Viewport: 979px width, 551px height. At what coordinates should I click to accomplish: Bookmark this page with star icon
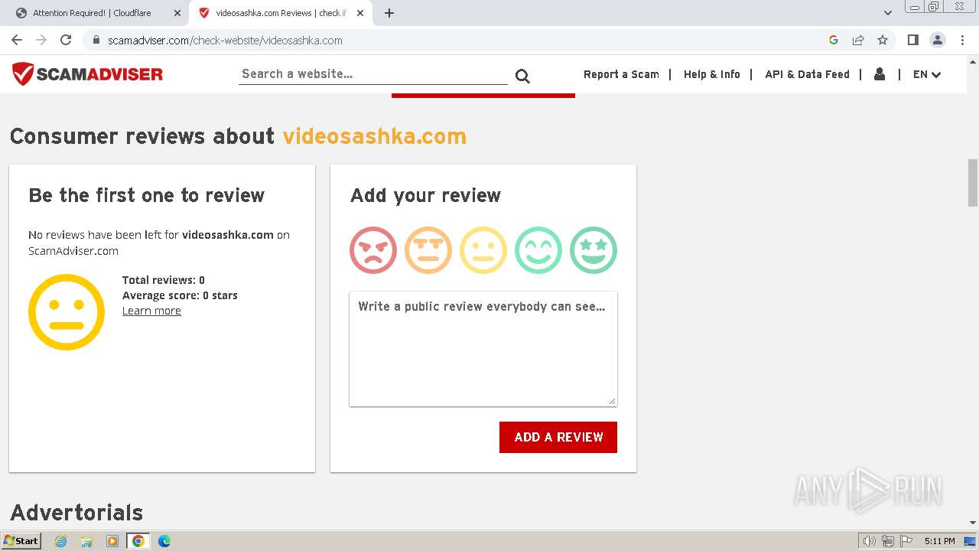(x=883, y=40)
